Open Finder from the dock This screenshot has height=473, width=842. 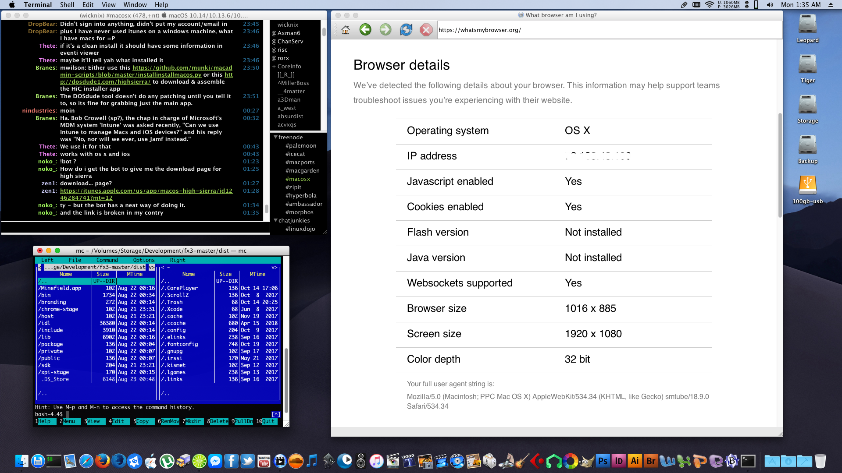pos(22,461)
